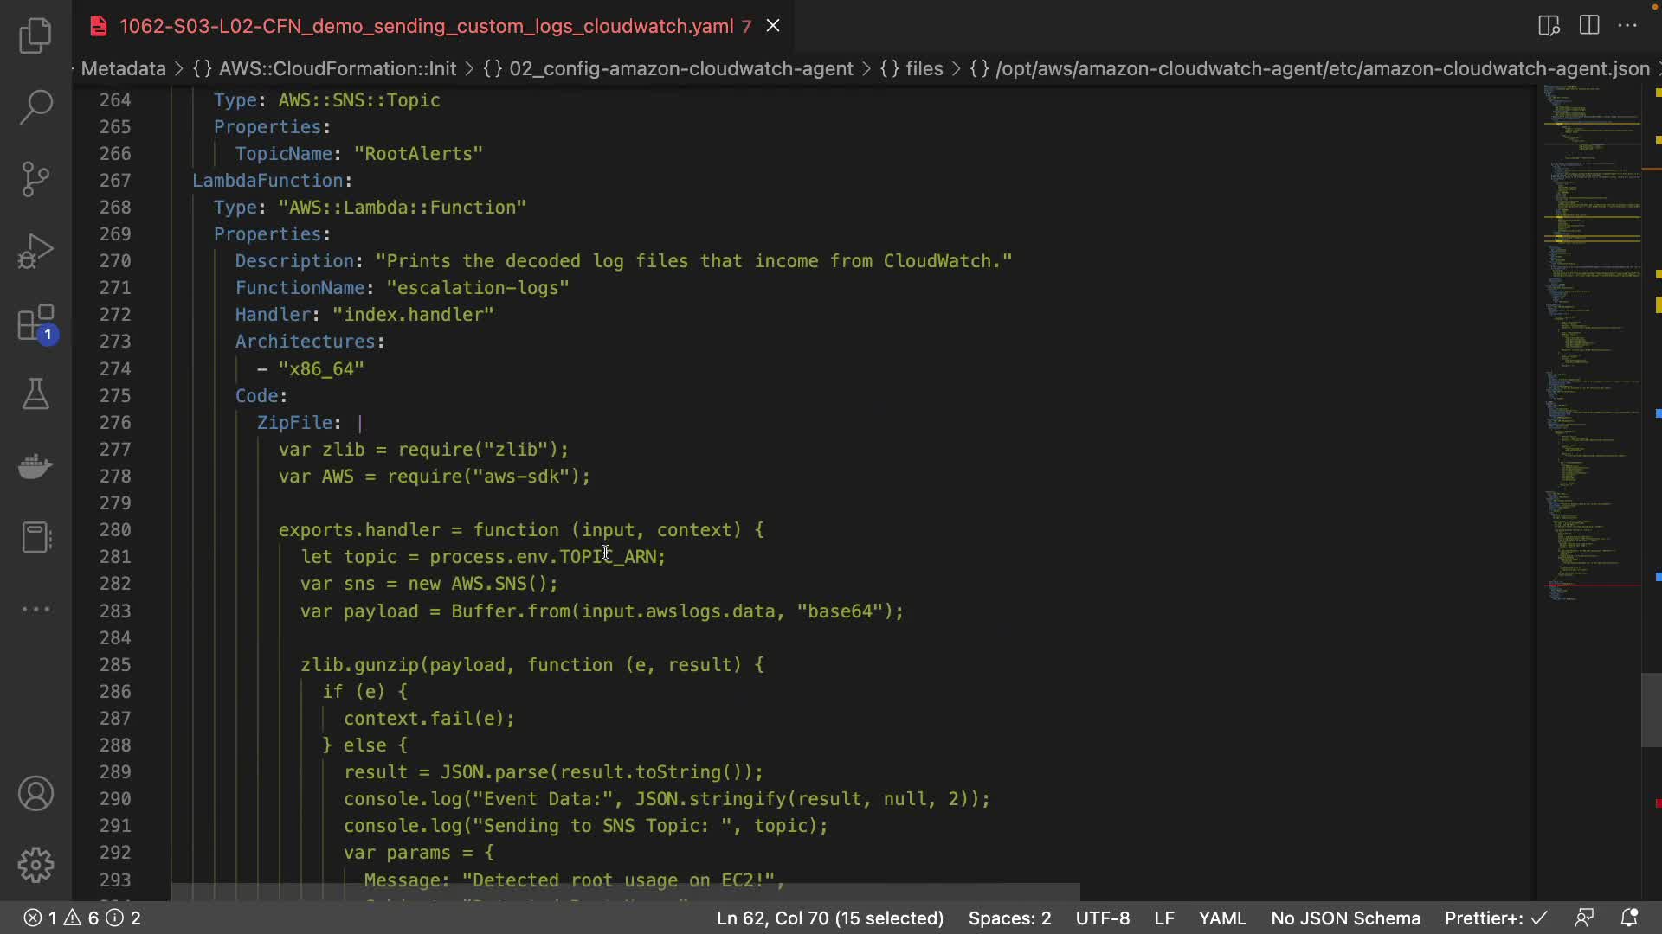Open more editor actions menu
1662x934 pixels.
1627,25
